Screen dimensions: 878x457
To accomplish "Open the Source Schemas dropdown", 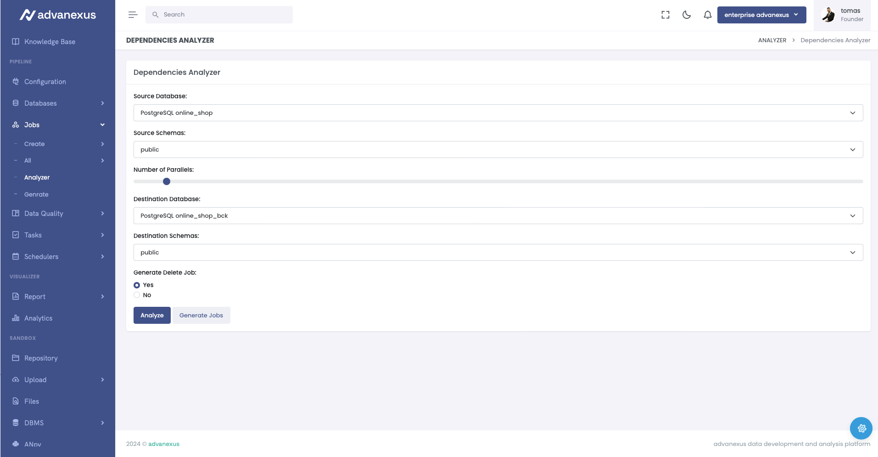I will point(498,149).
